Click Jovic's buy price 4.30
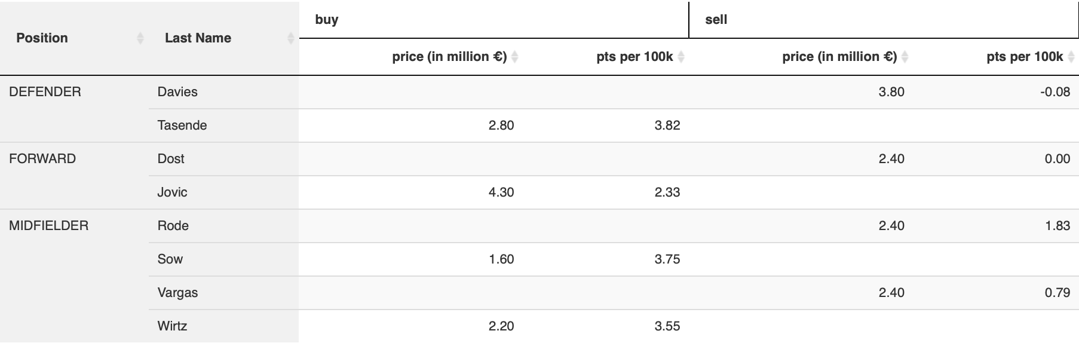The image size is (1079, 343). (501, 192)
